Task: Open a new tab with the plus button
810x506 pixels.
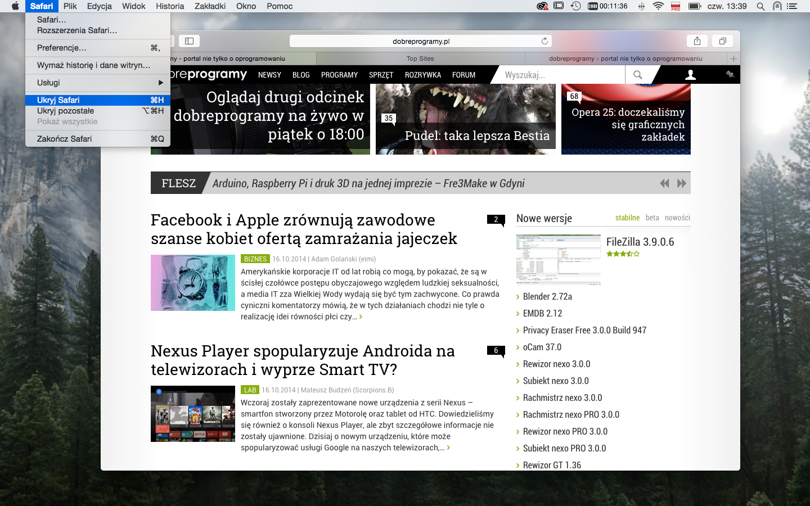Action: [733, 58]
